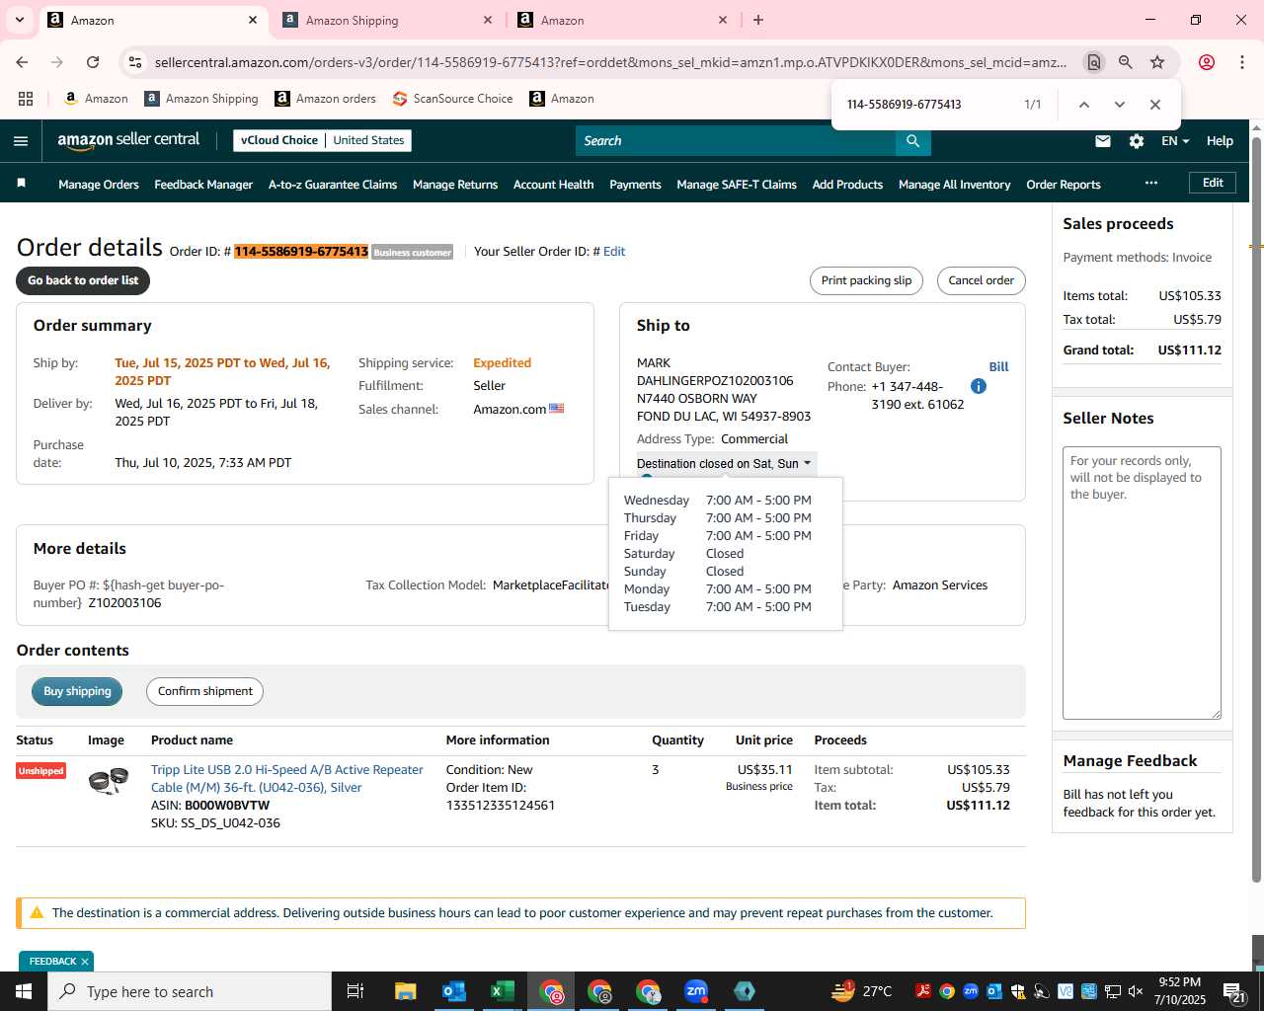Open Order Reports menu item
1264x1011 pixels.
[1063, 185]
